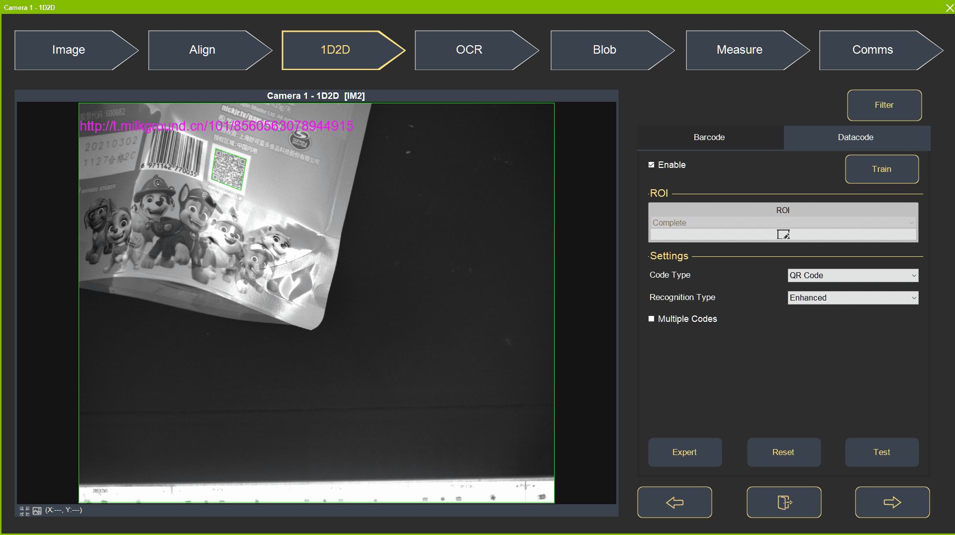This screenshot has height=535, width=955.
Task: Click the Filter button
Action: (x=884, y=105)
